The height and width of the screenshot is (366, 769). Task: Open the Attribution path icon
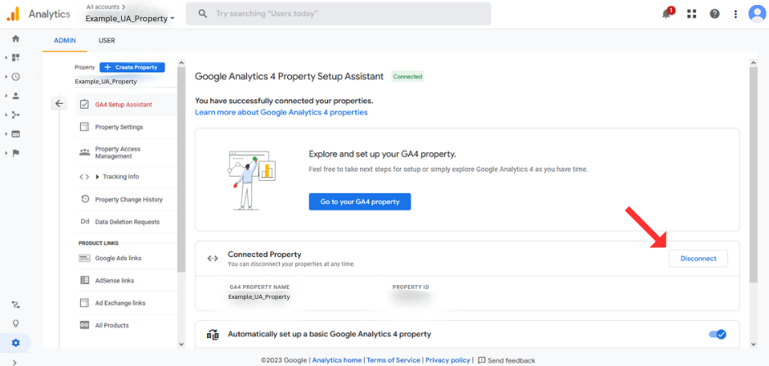point(16,305)
